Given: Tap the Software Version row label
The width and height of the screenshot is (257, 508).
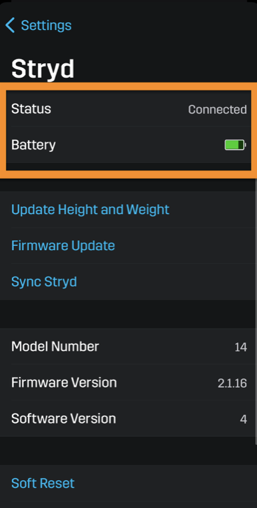Looking at the screenshot, I should [x=64, y=419].
